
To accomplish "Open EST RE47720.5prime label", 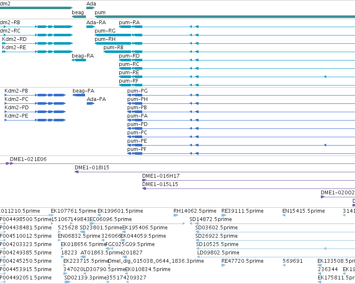I will point(242,261).
